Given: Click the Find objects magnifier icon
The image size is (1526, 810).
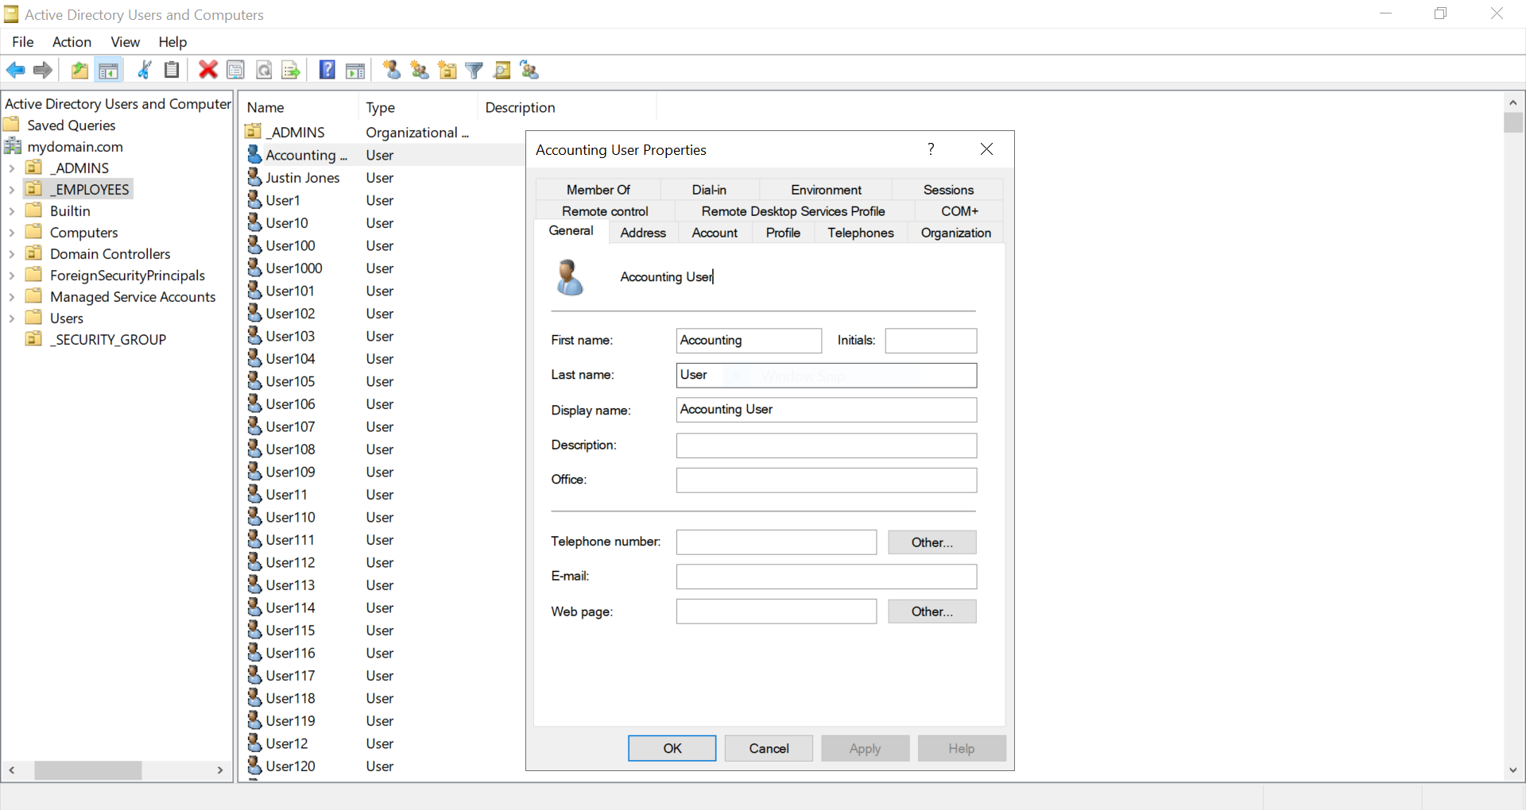Looking at the screenshot, I should pyautogui.click(x=502, y=71).
